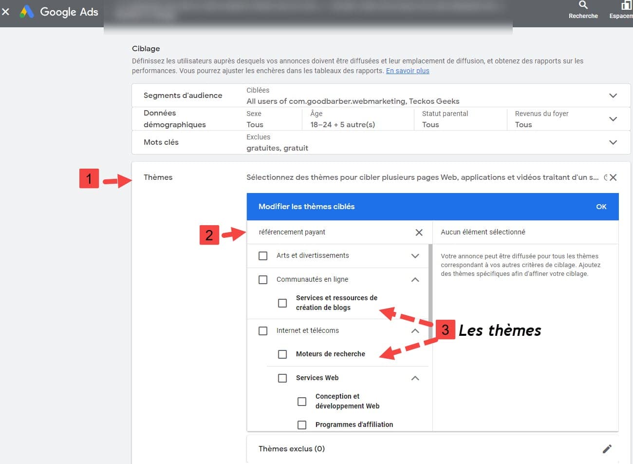633x464 pixels.
Task: Tick Services et ressources de création de blogs
Action: pyautogui.click(x=282, y=303)
